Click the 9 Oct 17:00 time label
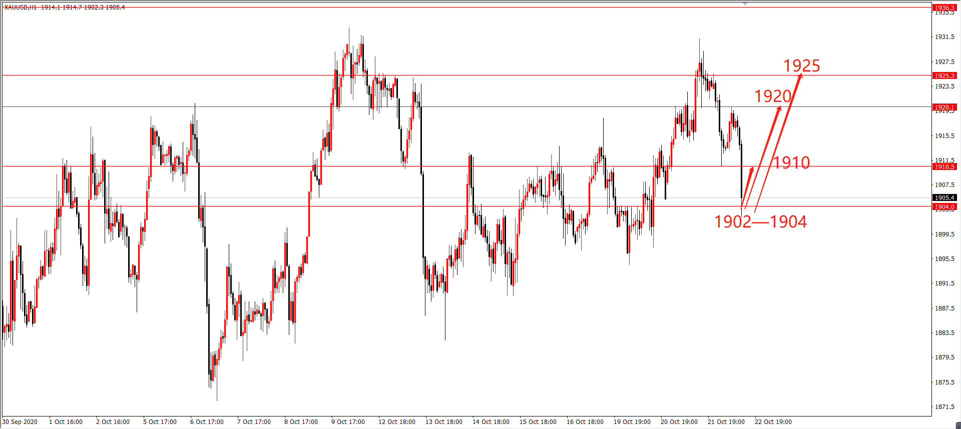 [x=348, y=421]
